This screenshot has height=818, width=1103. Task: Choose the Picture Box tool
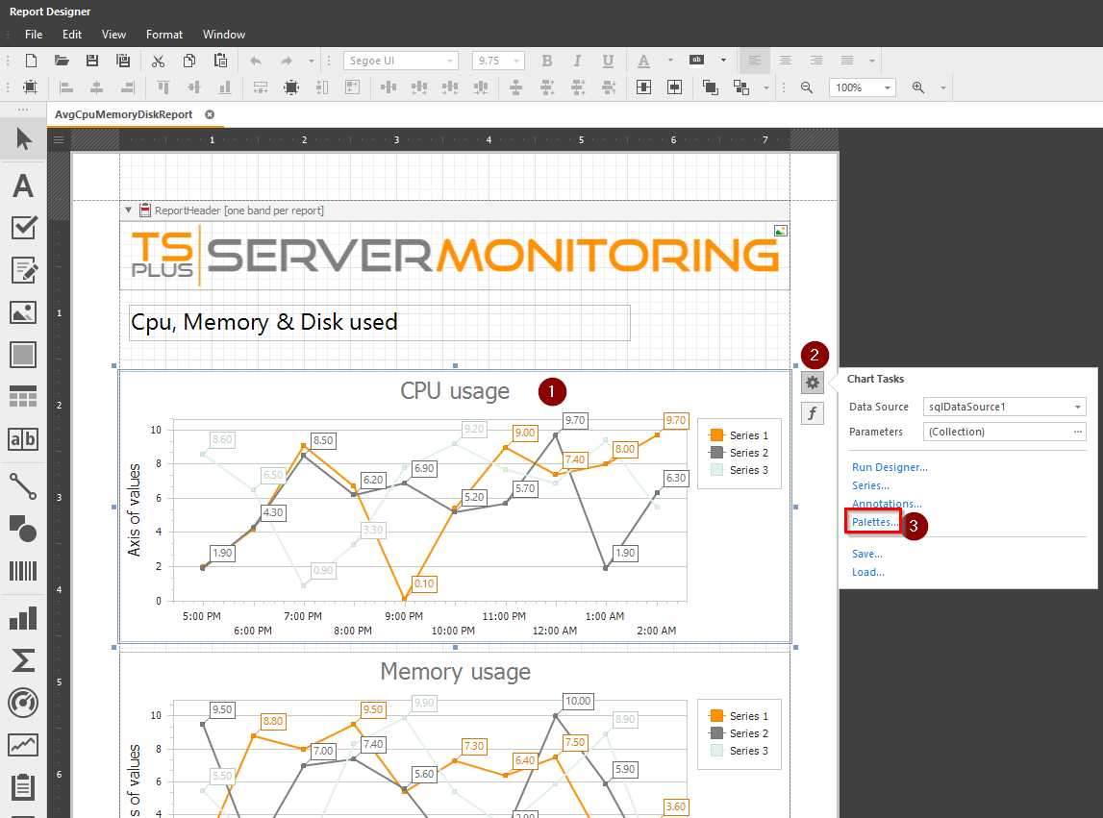click(23, 311)
